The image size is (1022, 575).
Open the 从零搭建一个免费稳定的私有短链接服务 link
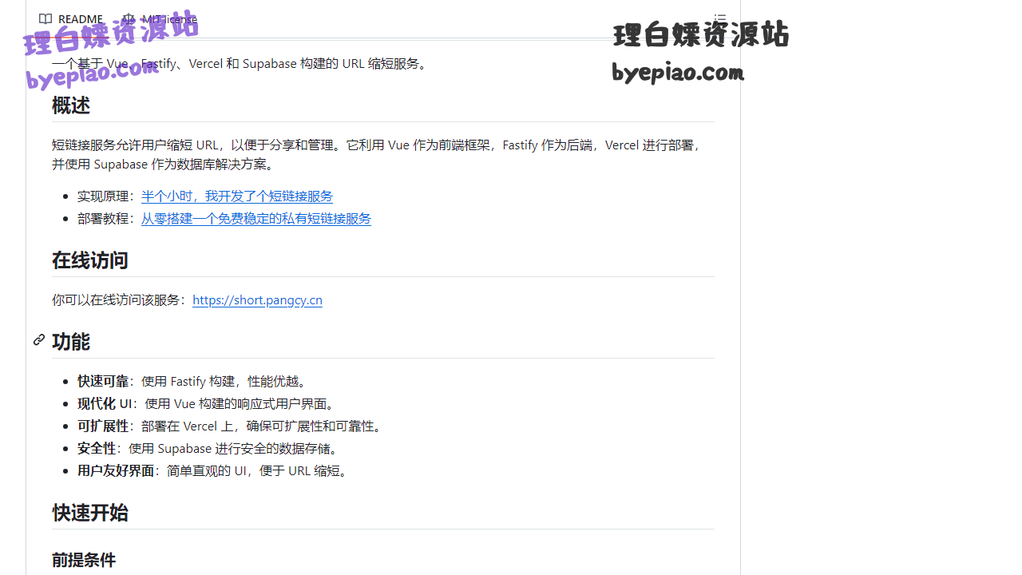255,218
